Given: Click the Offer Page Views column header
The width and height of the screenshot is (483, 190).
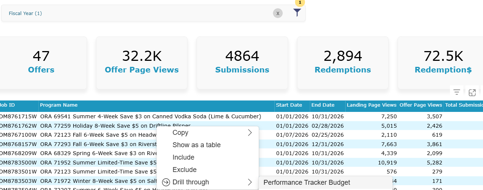Looking at the screenshot, I should click(421, 105).
